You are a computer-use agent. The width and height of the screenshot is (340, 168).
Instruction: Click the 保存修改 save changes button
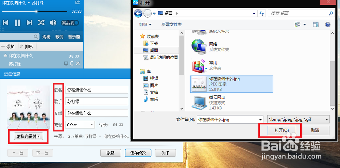pos(138,153)
